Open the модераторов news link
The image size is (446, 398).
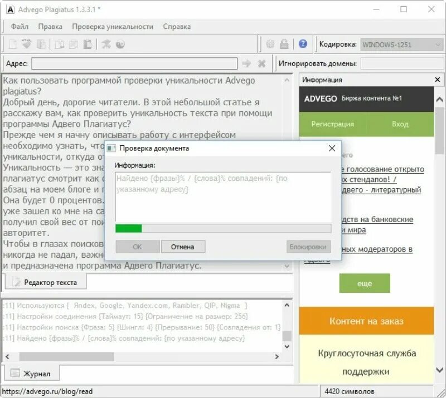pyautogui.click(x=377, y=249)
